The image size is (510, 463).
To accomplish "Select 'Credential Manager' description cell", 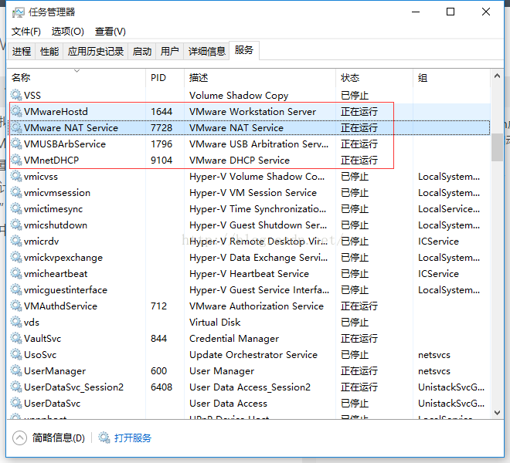I will click(234, 339).
